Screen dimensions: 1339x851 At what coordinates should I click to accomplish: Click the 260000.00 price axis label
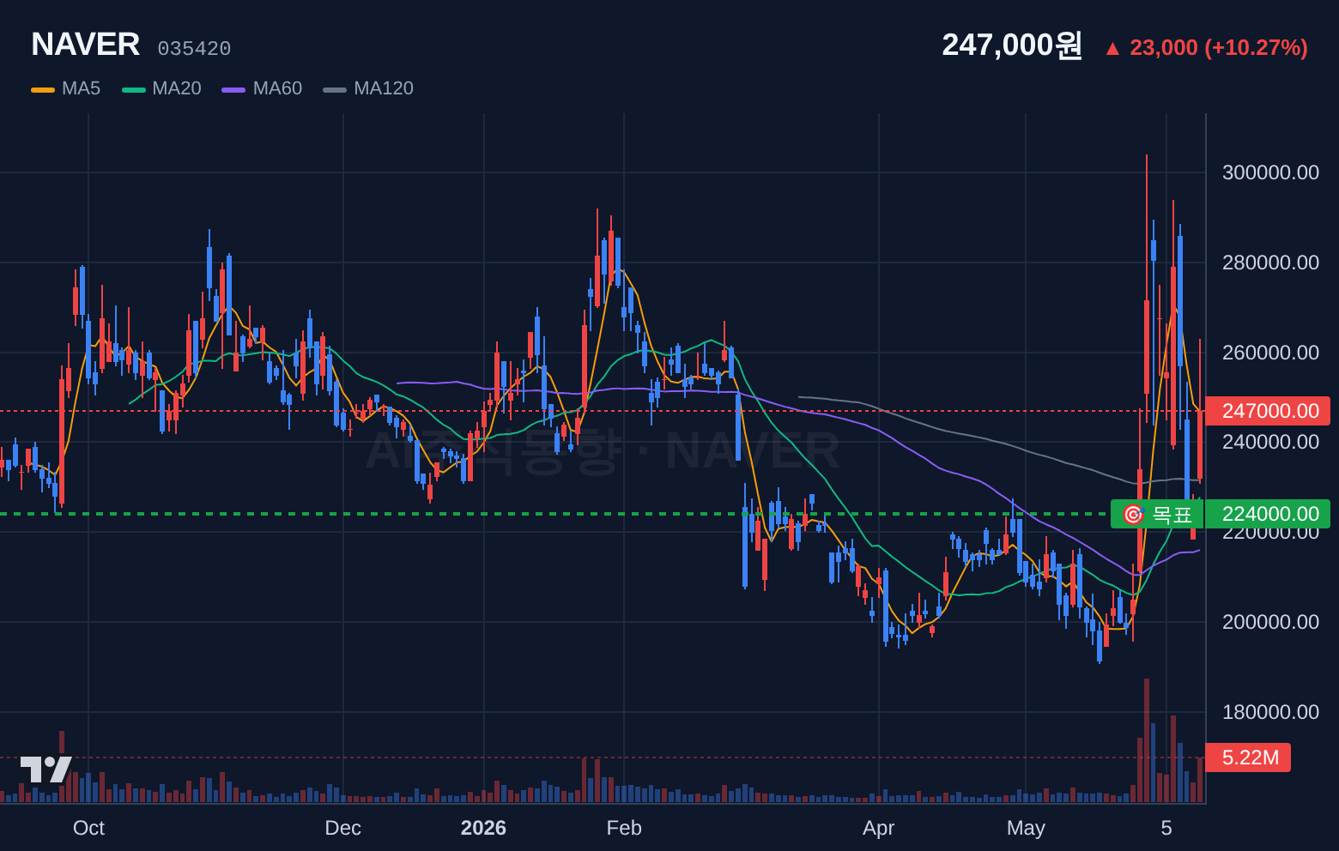pyautogui.click(x=1270, y=353)
